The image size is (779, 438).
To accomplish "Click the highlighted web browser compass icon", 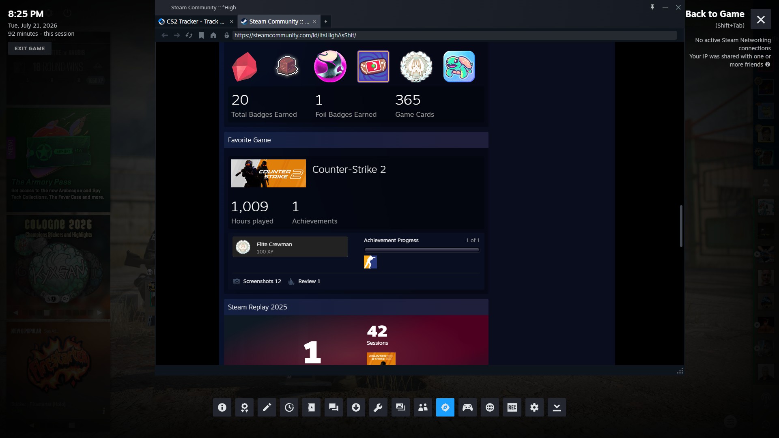I will pyautogui.click(x=445, y=407).
